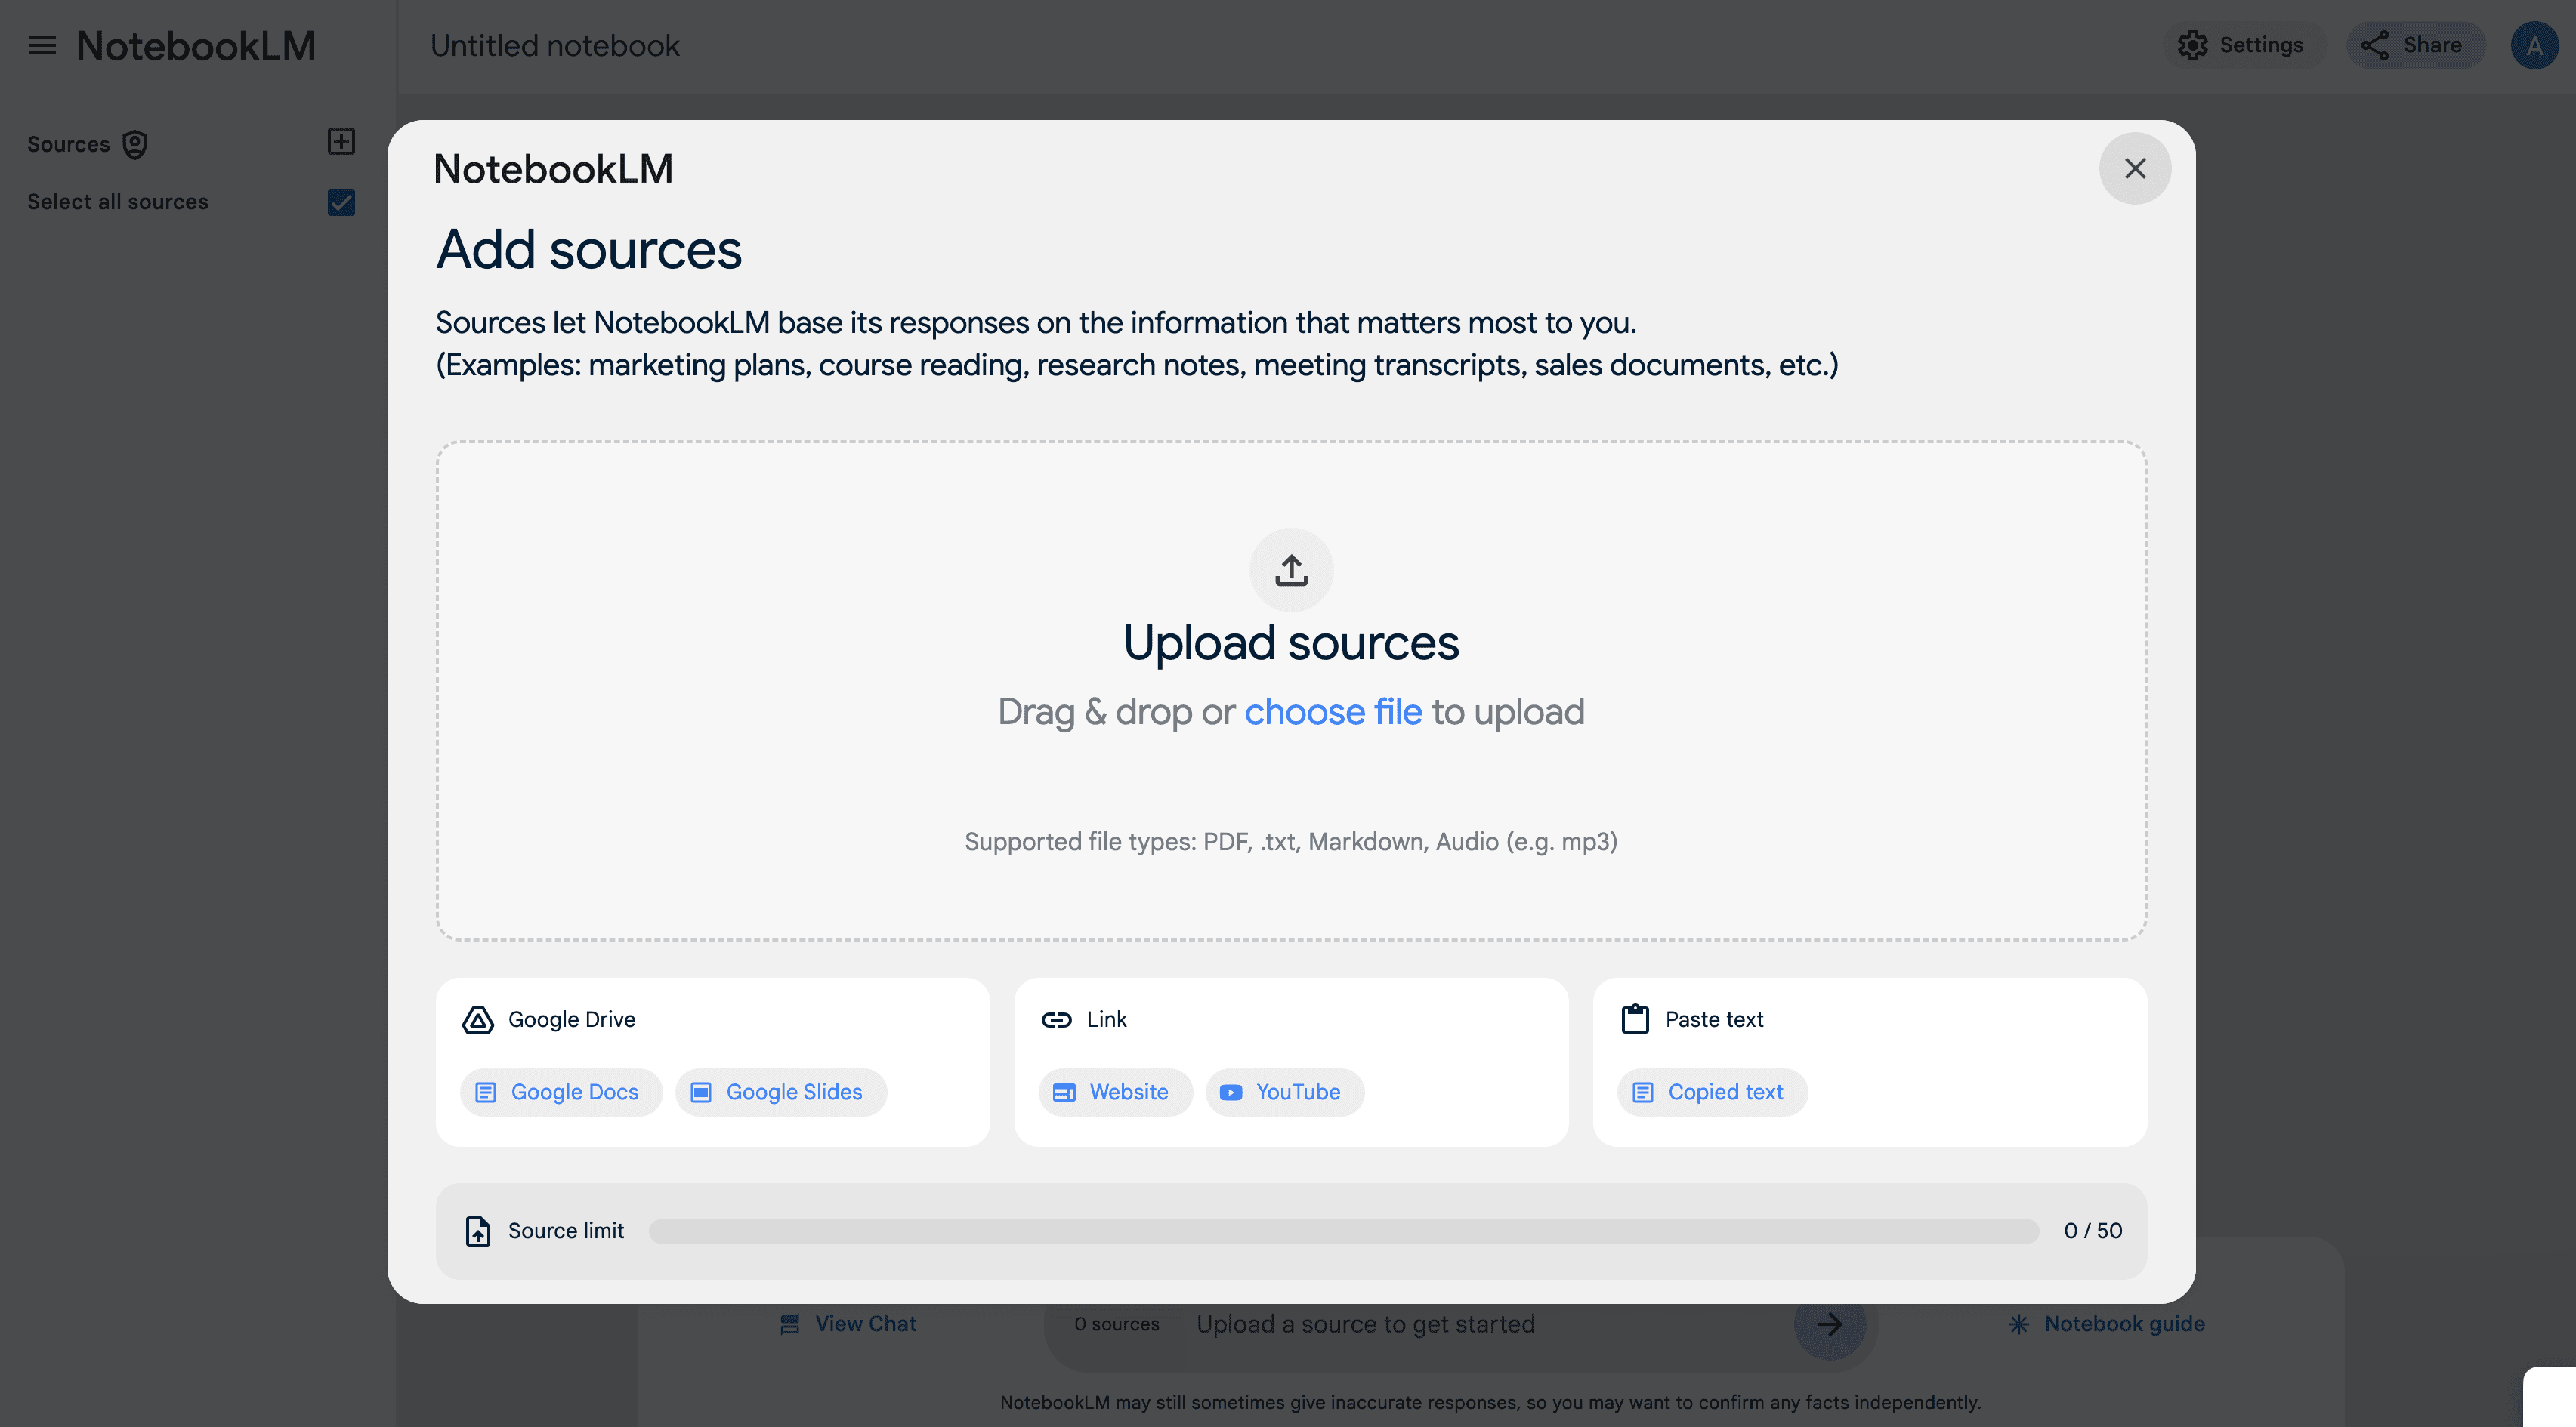Rename the Untitled notebook title
Viewport: 2576px width, 1427px height.
[x=555, y=46]
